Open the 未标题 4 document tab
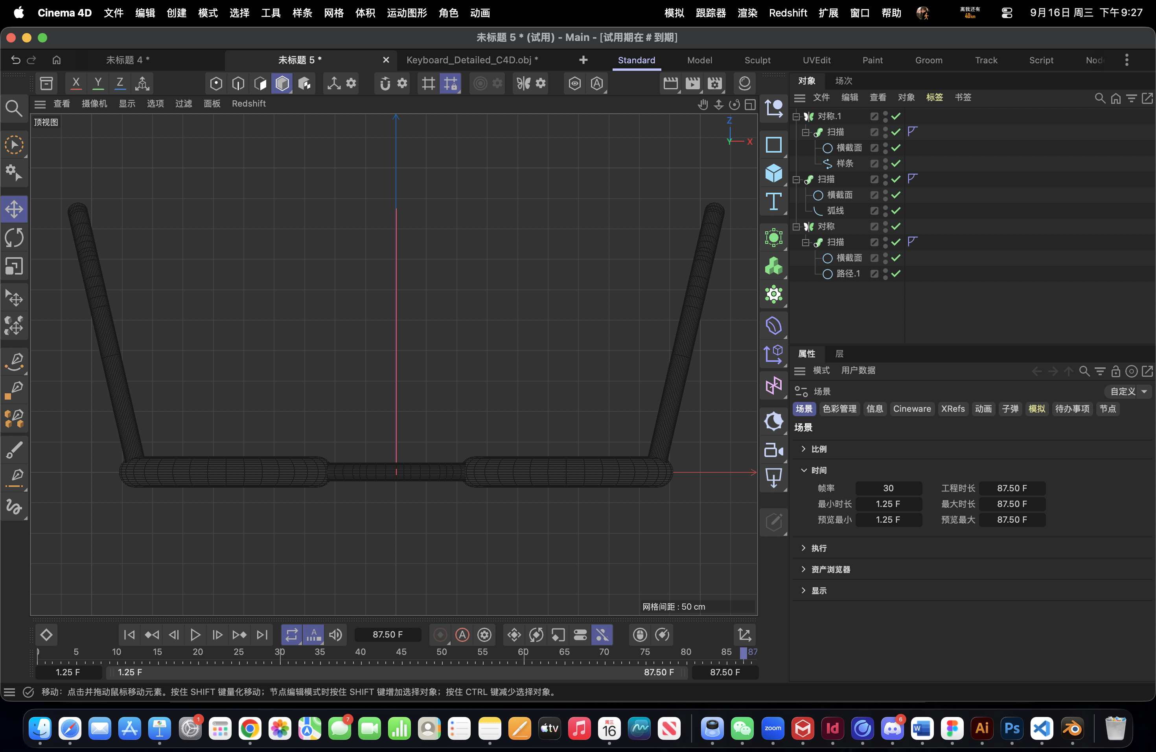 click(x=128, y=60)
